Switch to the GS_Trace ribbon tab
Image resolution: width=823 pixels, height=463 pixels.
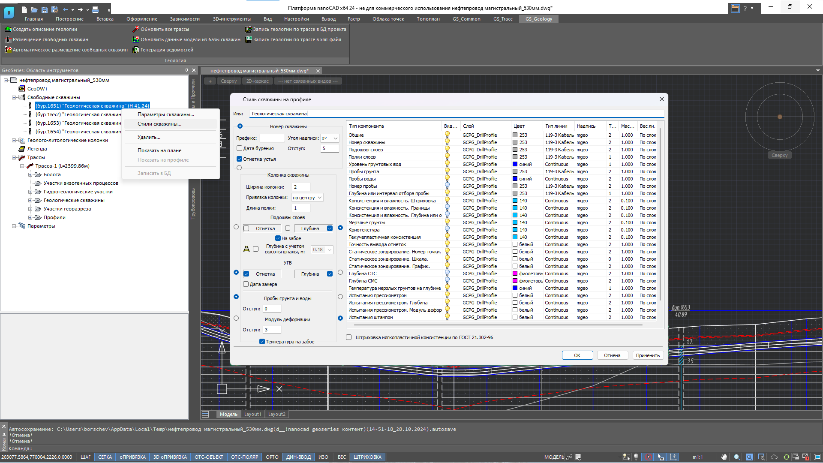(503, 19)
